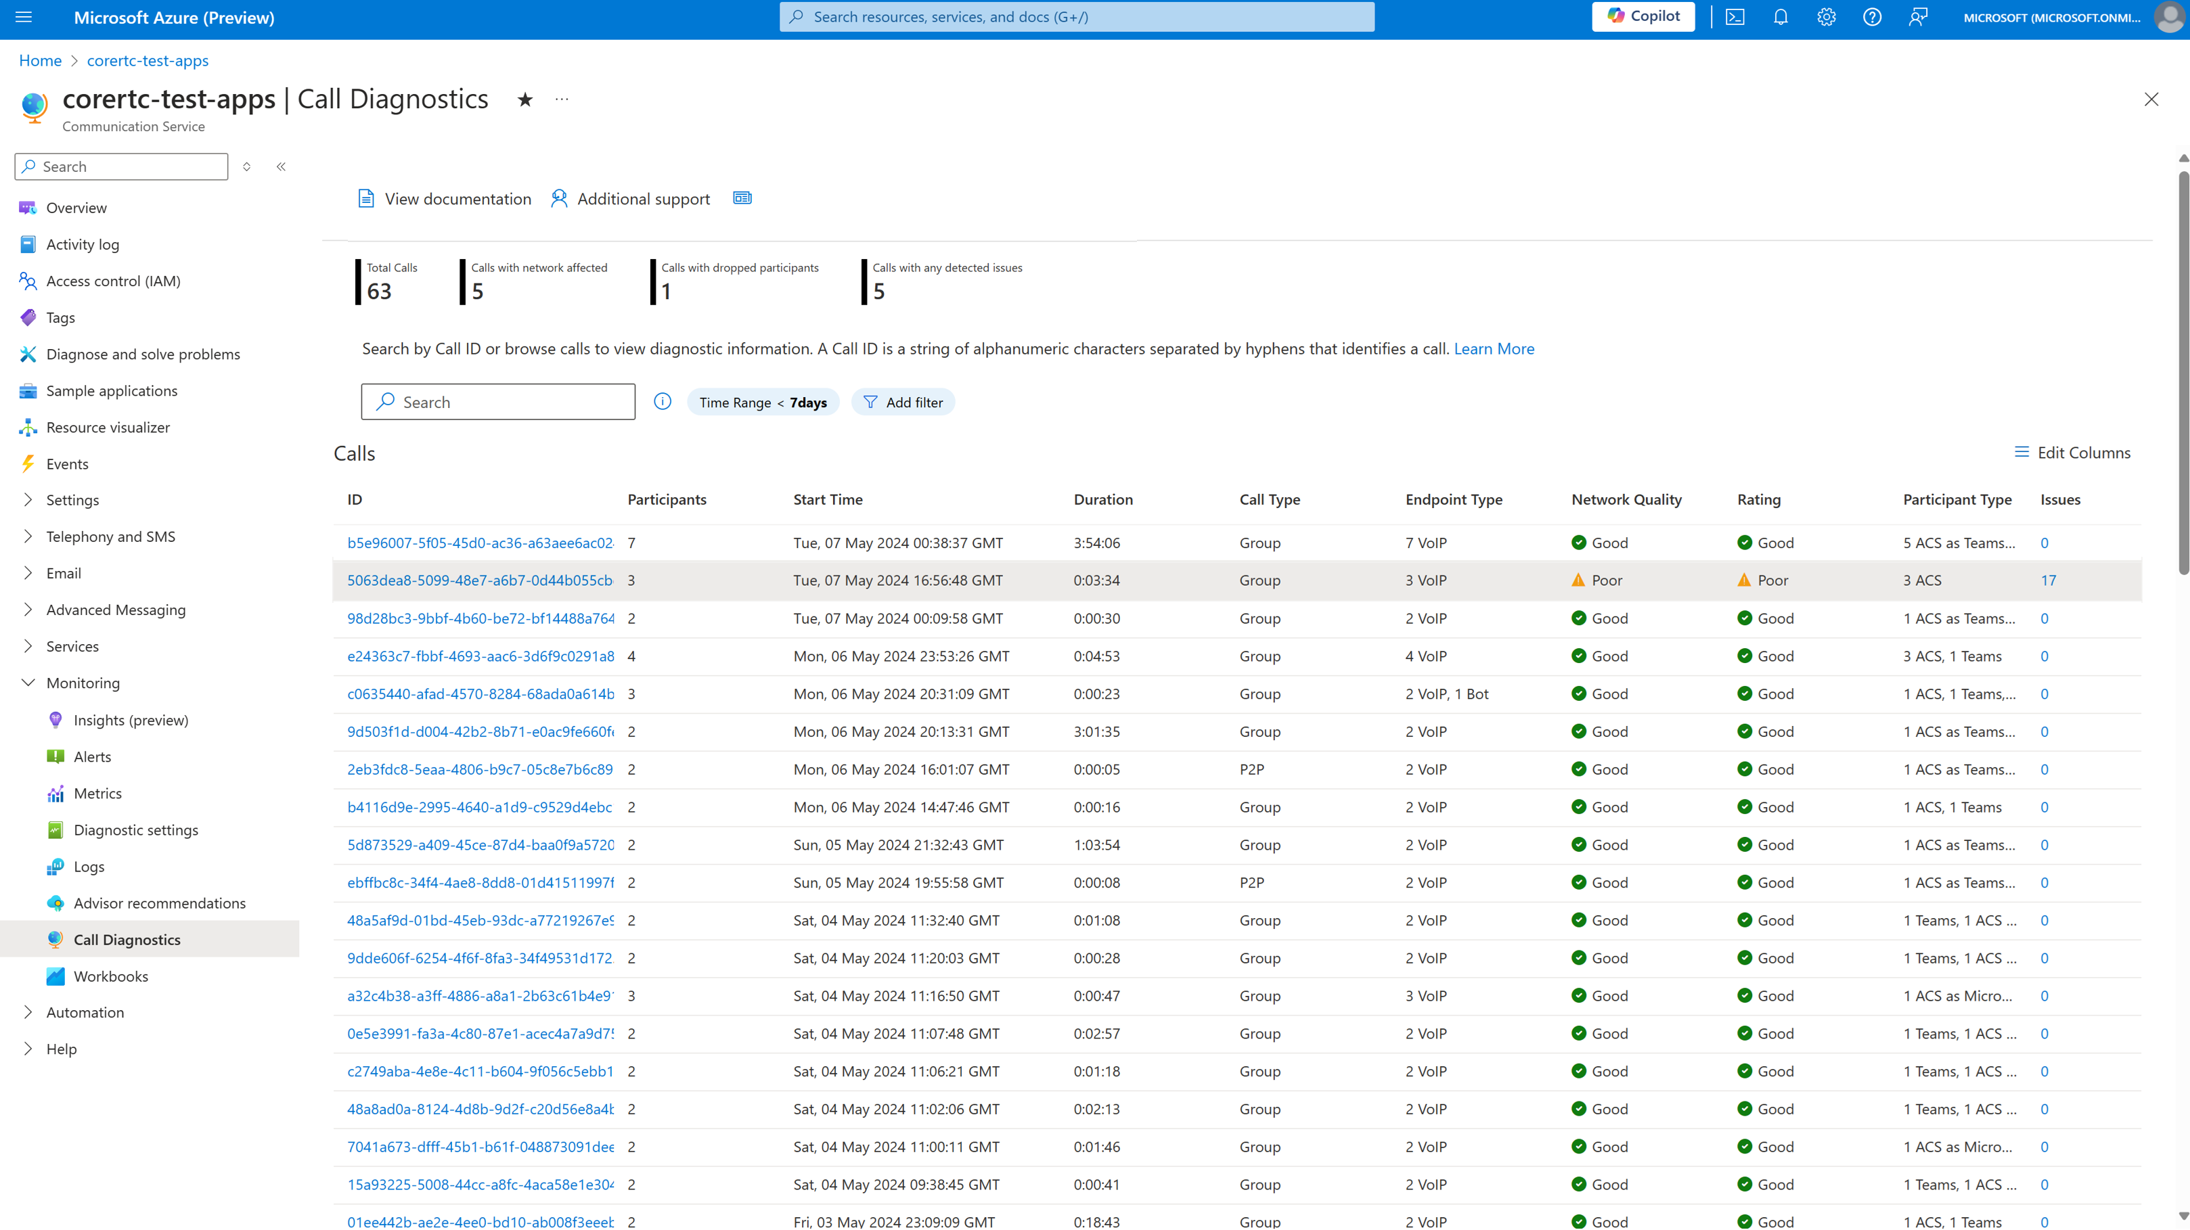Image resolution: width=2190 pixels, height=1230 pixels.
Task: Open the Workbooks icon in sidebar
Action: click(x=54, y=976)
